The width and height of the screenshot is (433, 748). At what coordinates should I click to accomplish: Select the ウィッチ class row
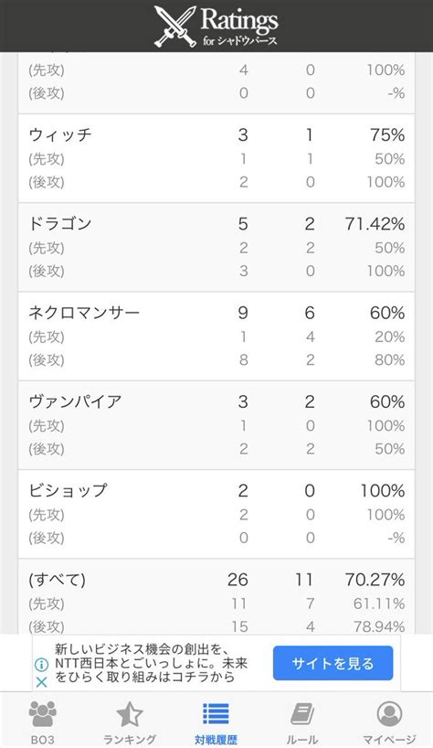point(216,158)
